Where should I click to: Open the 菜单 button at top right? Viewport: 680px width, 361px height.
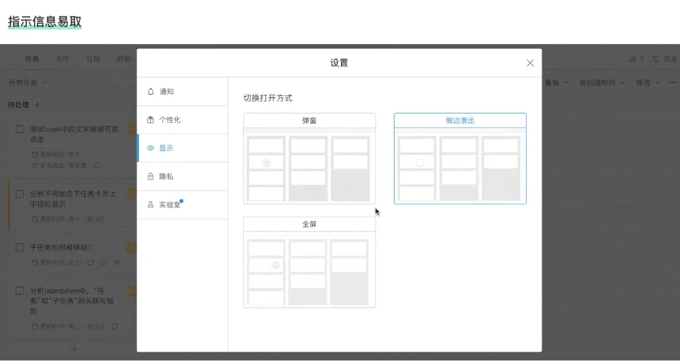click(665, 59)
